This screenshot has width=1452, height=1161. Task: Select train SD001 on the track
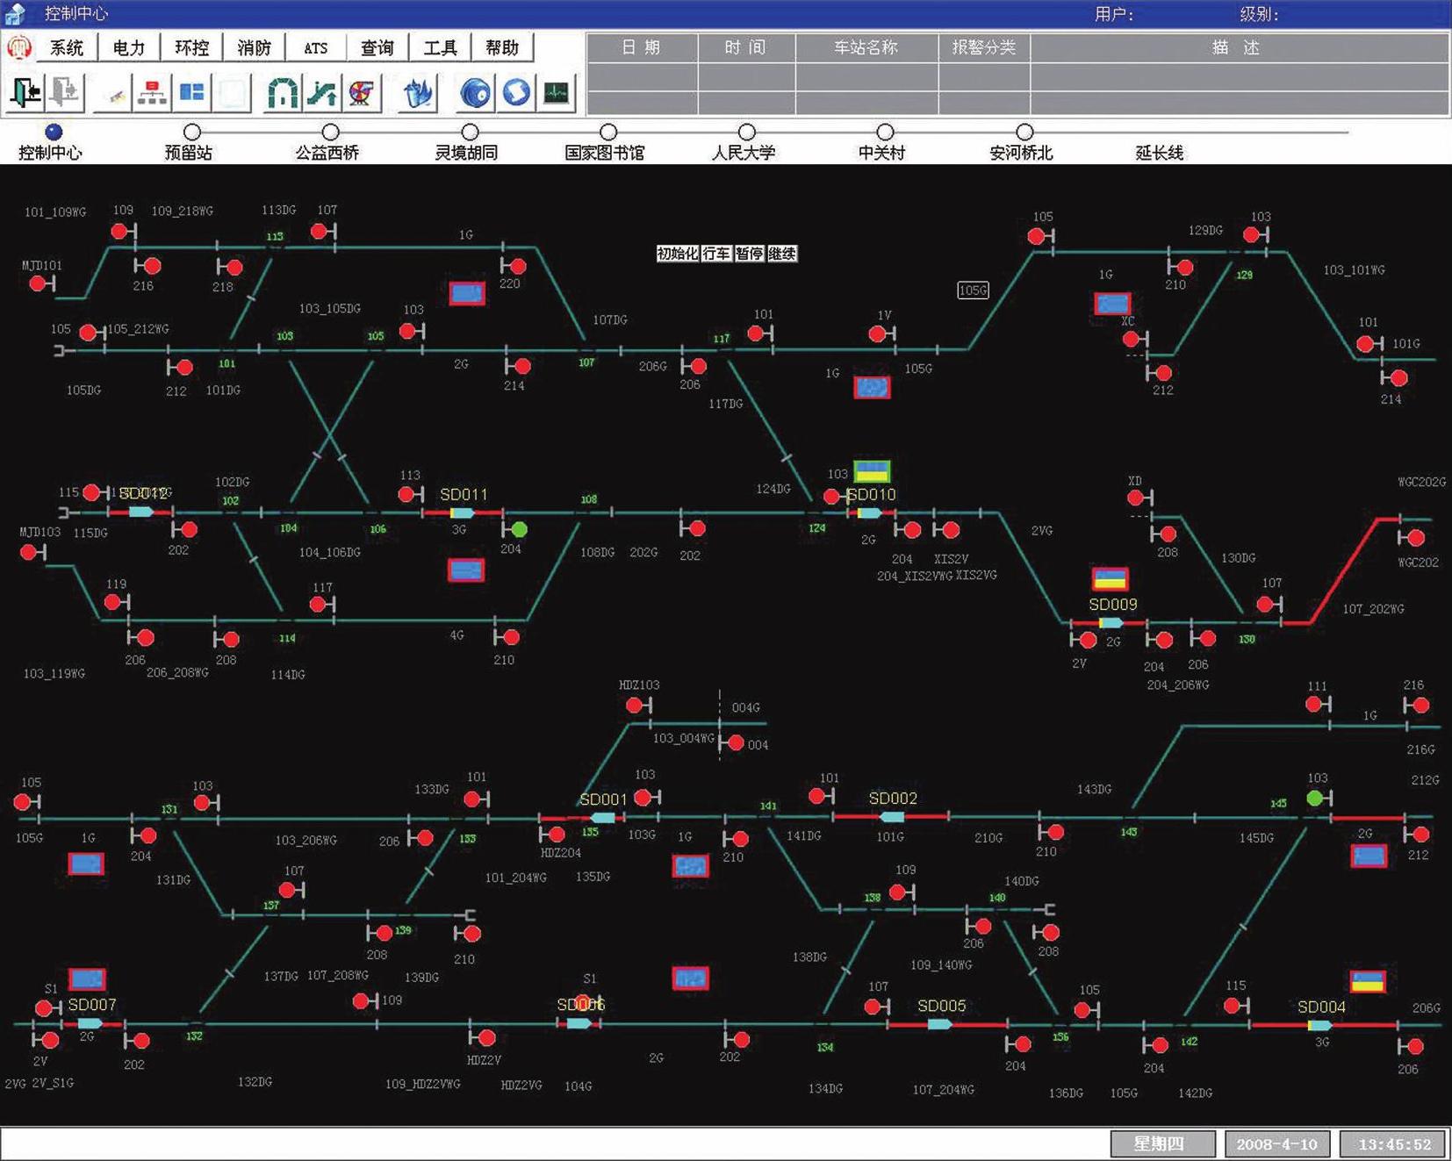tap(603, 818)
